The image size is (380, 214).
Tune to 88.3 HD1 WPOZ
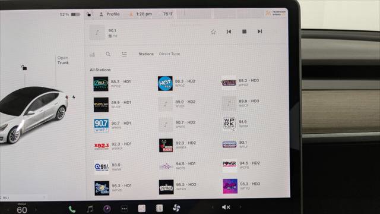coord(113,84)
